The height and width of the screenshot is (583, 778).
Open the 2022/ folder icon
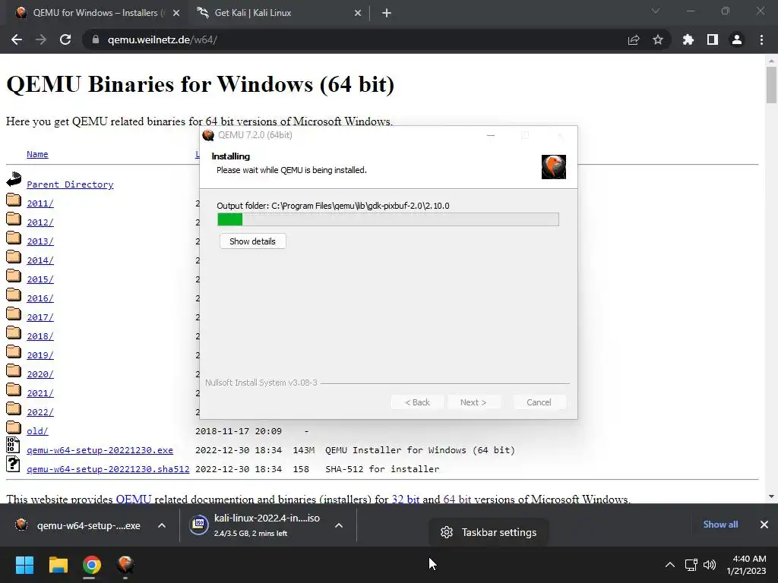tap(14, 409)
